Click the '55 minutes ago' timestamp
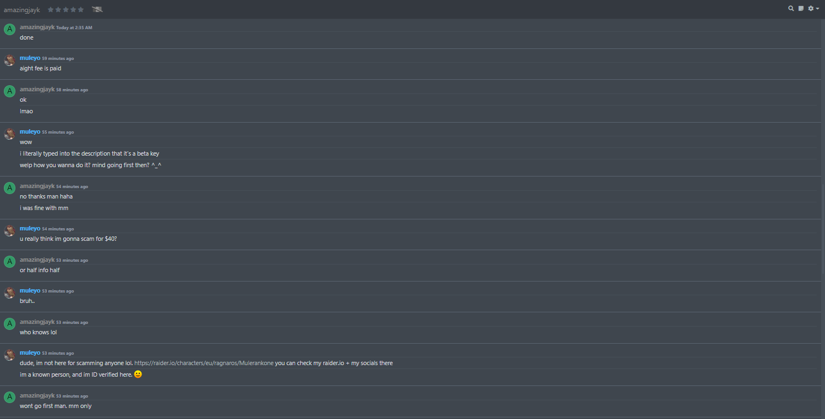 pyautogui.click(x=58, y=132)
